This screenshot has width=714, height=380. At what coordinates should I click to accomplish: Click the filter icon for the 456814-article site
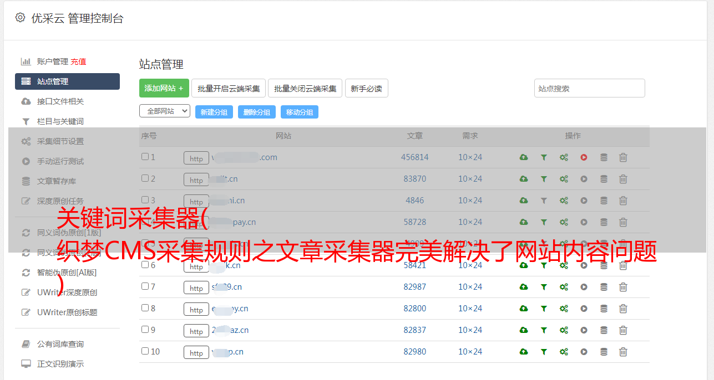544,157
